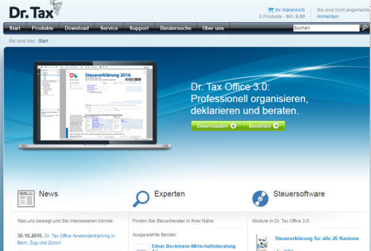Click the Experten magnifying glass icon
This screenshot has width=371, height=251.
[x=141, y=199]
